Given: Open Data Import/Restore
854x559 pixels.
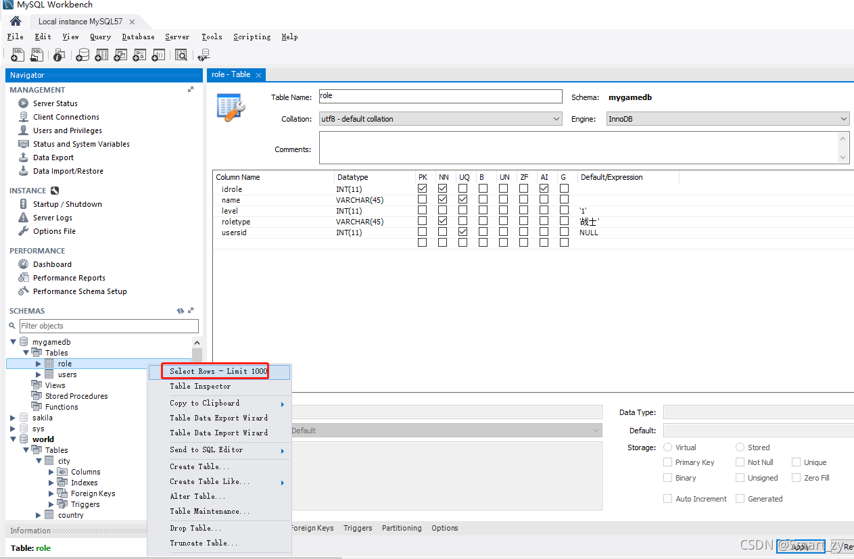Looking at the screenshot, I should pos(68,171).
